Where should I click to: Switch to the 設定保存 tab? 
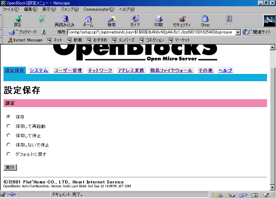tap(14, 70)
